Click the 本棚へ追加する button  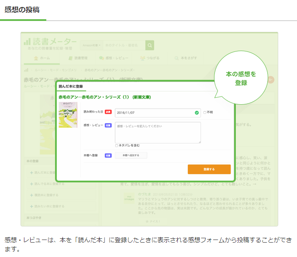(x=131, y=155)
